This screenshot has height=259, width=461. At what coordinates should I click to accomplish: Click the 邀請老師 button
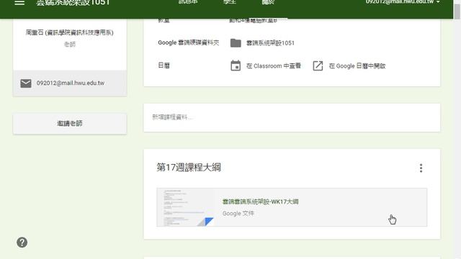(70, 124)
